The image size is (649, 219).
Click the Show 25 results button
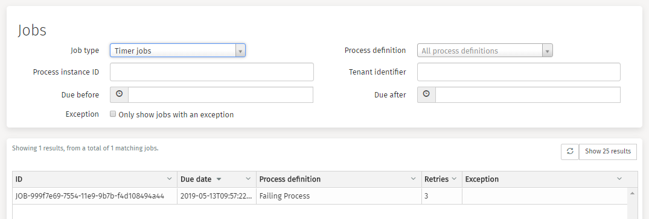[x=607, y=152]
